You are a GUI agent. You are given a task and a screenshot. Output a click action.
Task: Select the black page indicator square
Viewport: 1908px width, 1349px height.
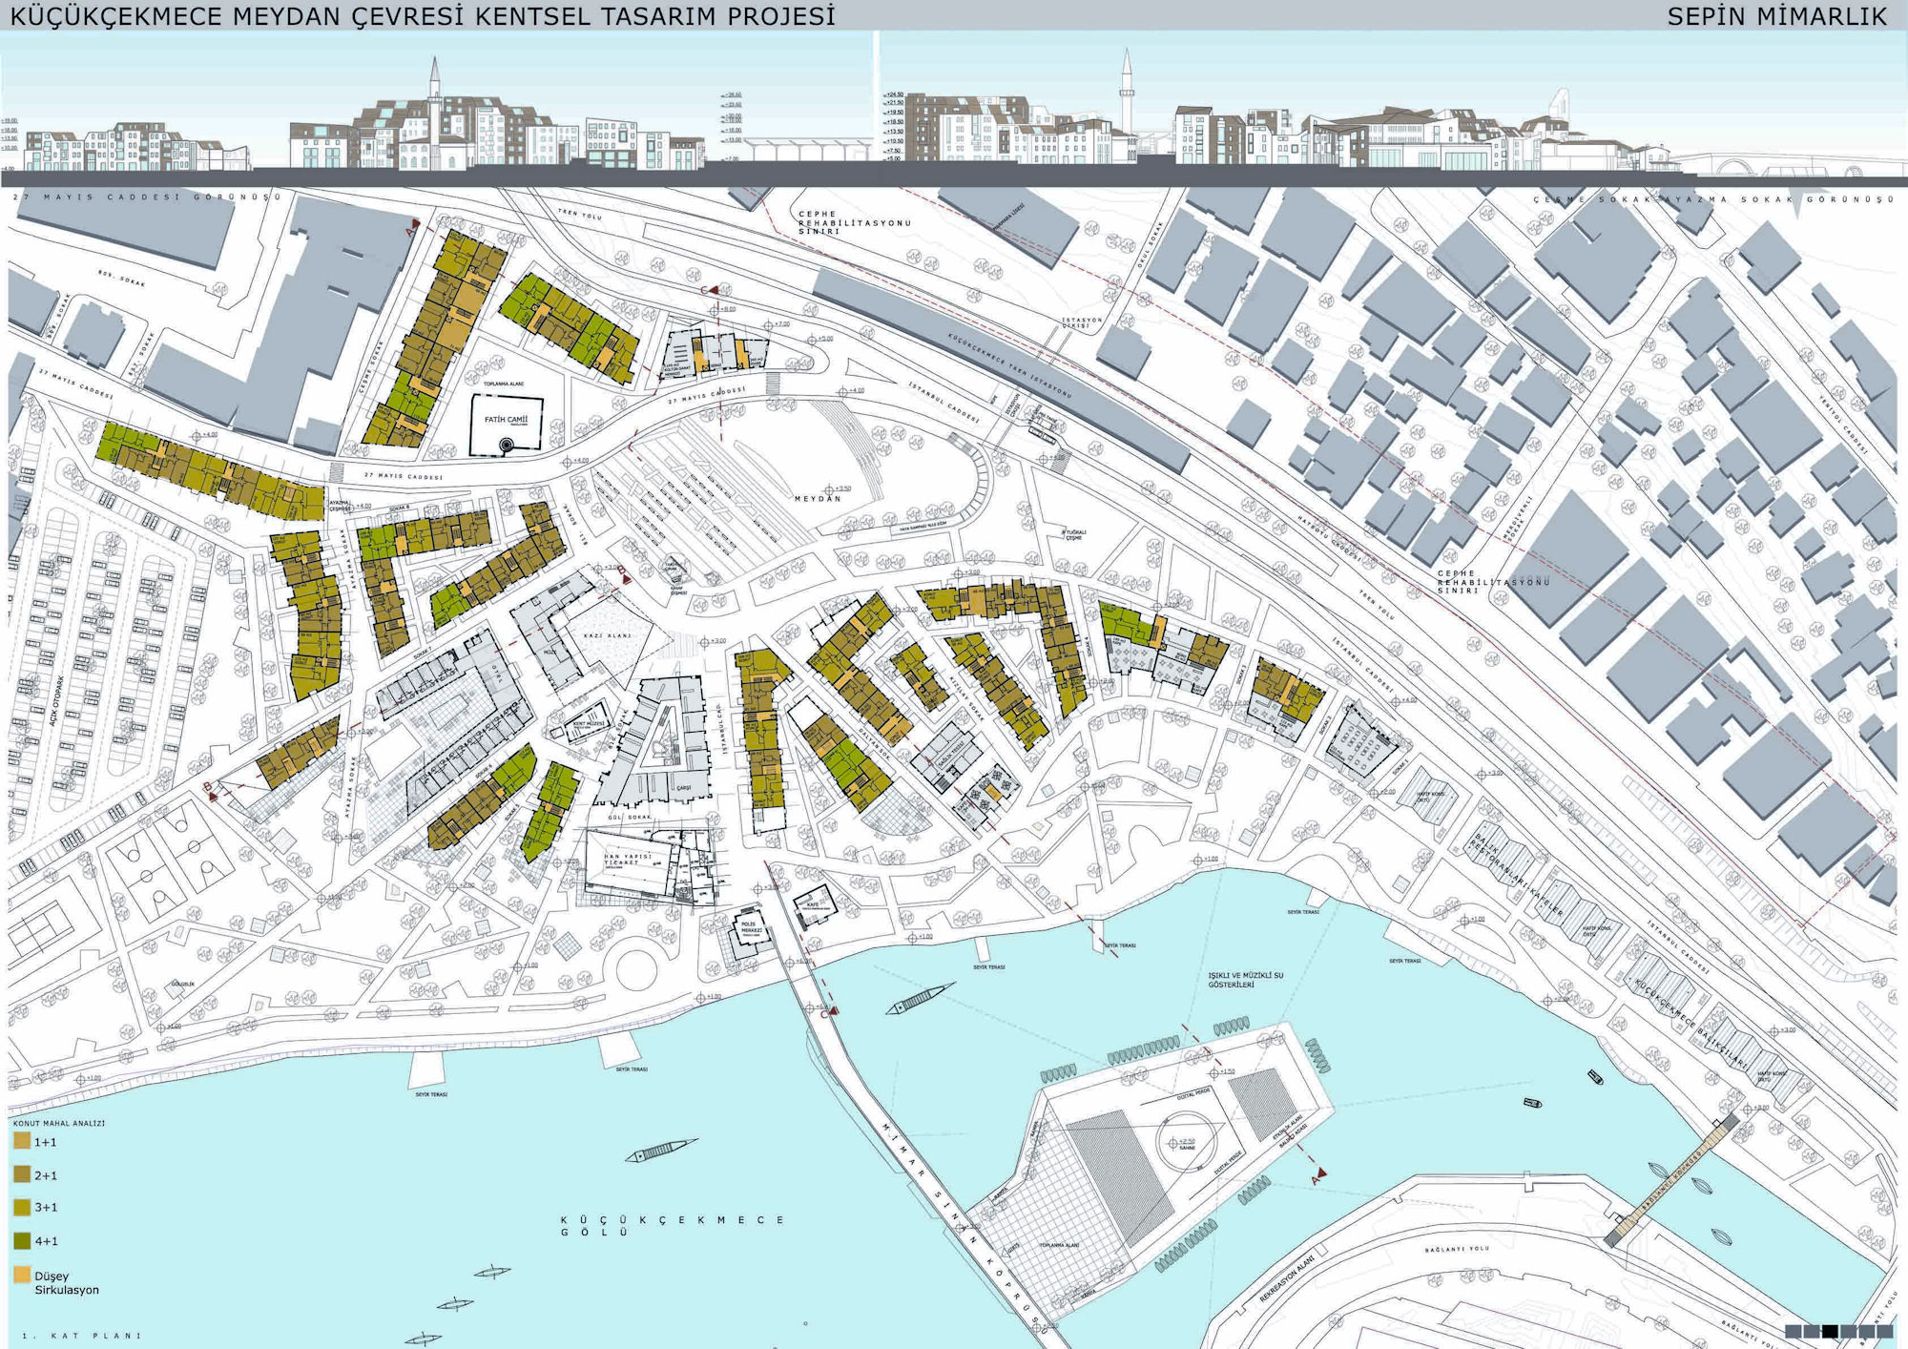1829,1332
